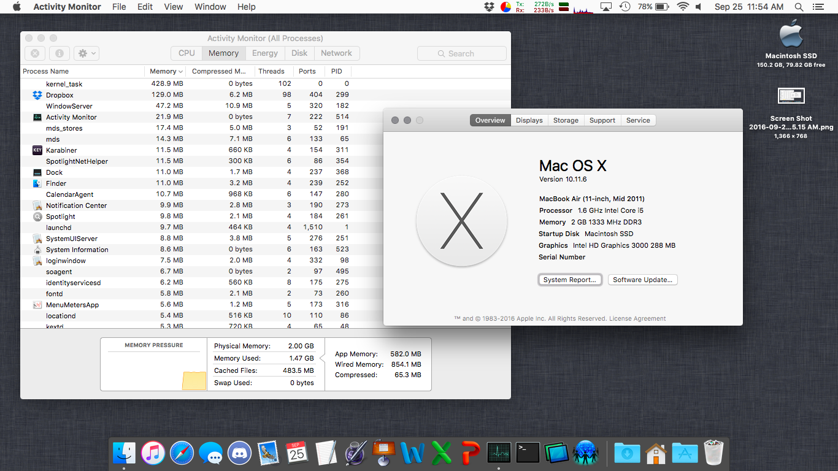Click the Finder process icon in list
This screenshot has height=471, width=838.
(x=37, y=183)
